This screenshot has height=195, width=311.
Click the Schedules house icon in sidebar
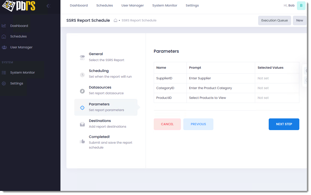point(4,36)
